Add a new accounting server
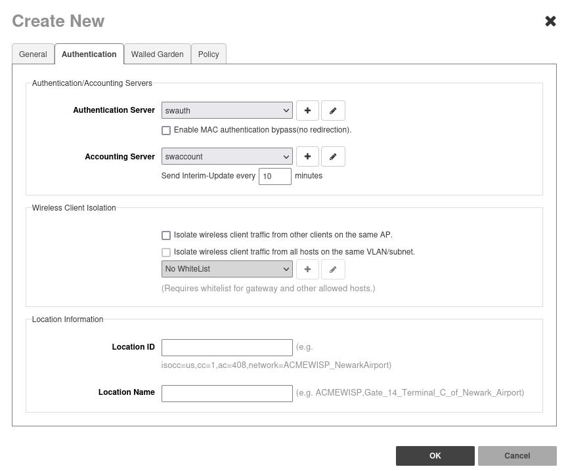 coord(307,157)
